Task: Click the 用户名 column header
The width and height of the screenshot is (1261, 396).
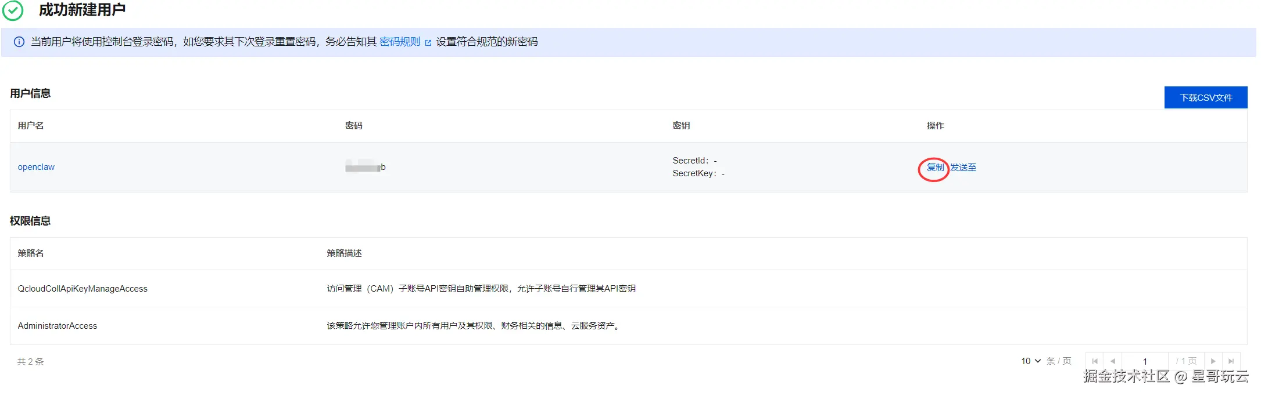Action: tap(31, 125)
